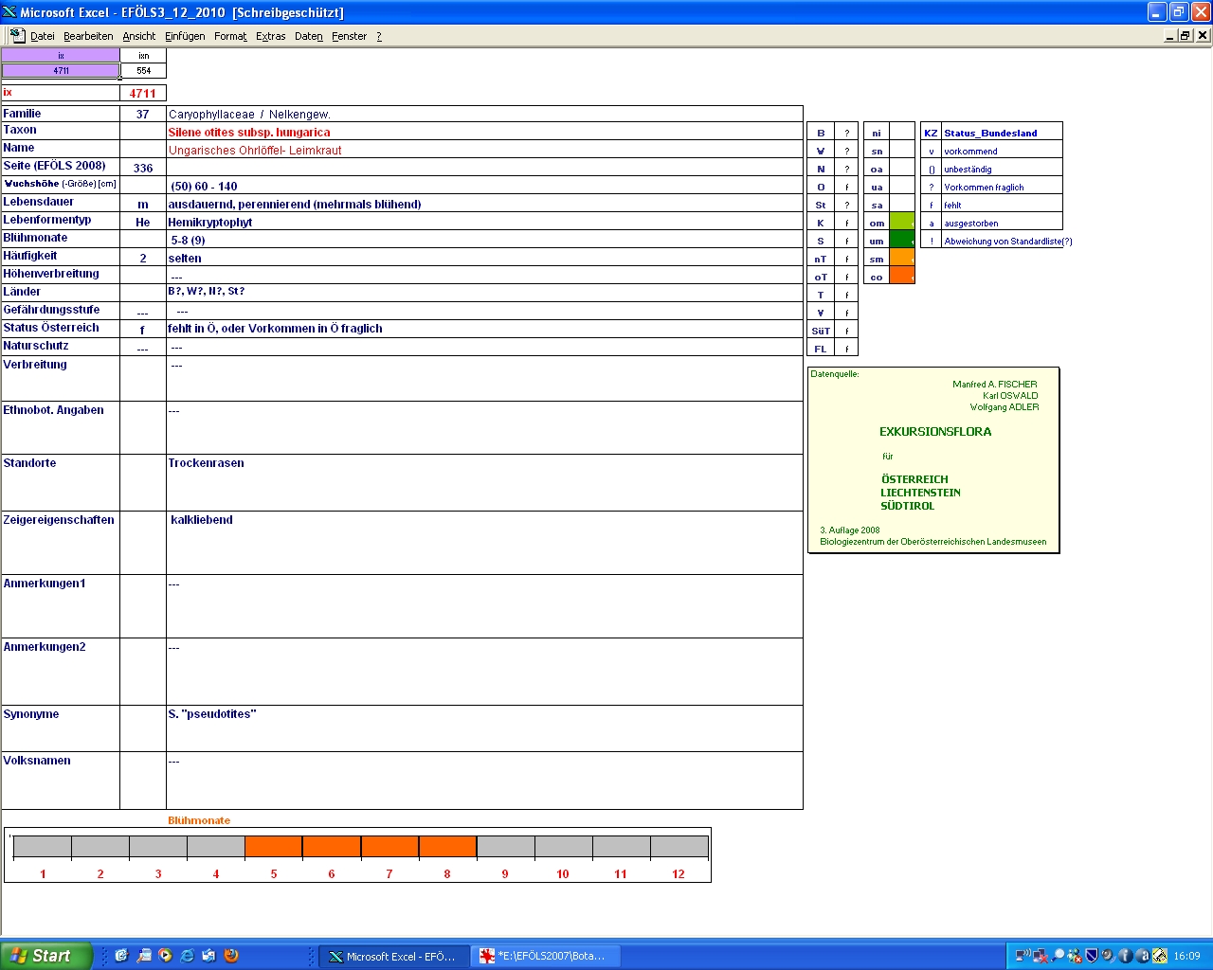Click the grey month 12 bar in Blühmonate chart
The image size is (1213, 970).
click(679, 847)
